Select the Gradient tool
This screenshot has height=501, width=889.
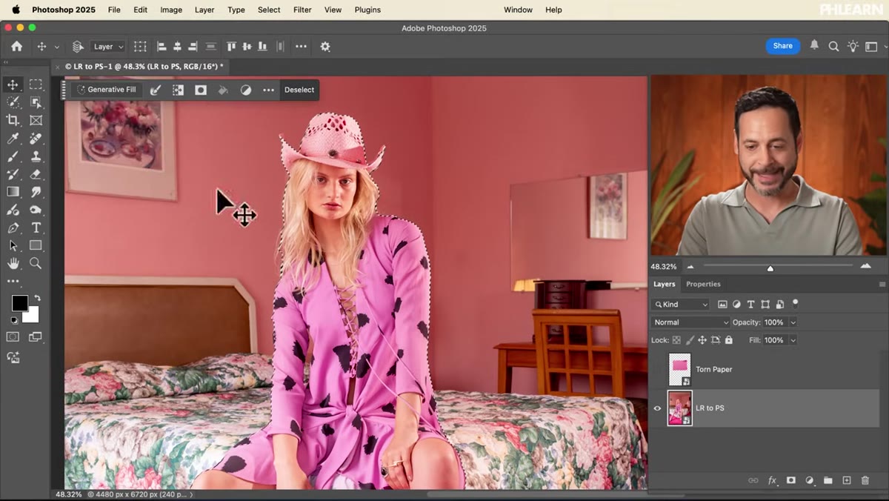pyautogui.click(x=13, y=192)
